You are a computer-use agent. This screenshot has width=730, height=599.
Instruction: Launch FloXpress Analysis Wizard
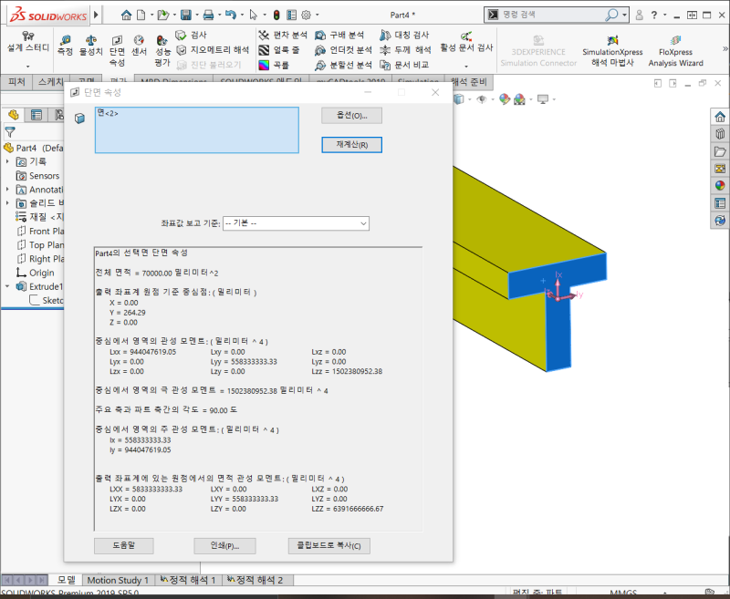(x=675, y=51)
